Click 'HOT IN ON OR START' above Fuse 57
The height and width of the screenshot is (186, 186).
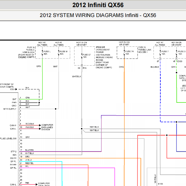click(x=82, y=44)
